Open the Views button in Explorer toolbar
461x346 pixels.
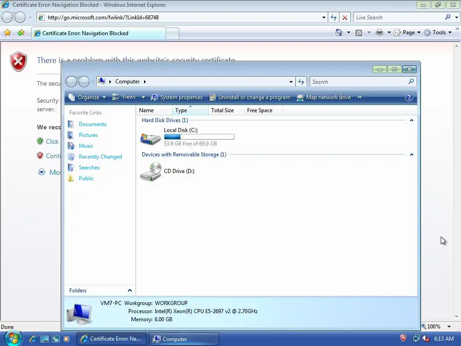pos(124,97)
